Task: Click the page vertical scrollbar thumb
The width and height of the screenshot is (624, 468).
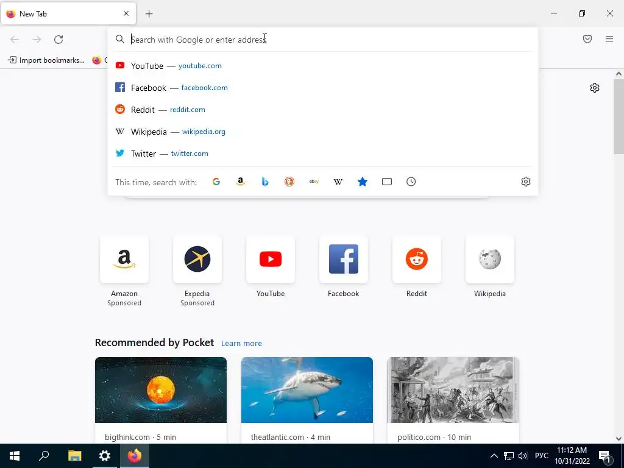Action: click(x=619, y=116)
